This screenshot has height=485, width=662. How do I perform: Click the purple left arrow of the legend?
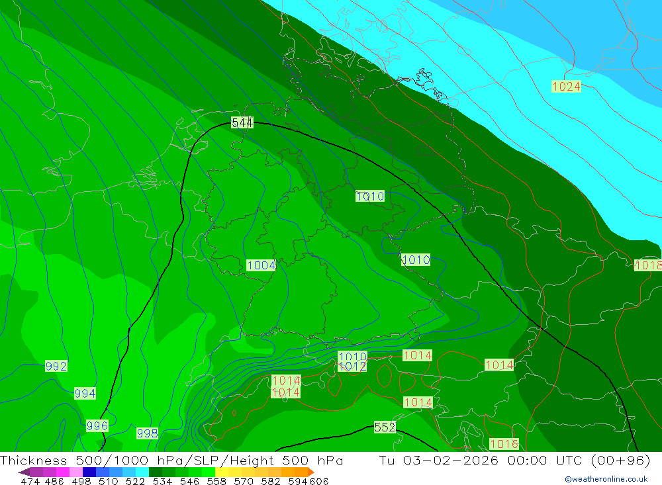(x=24, y=472)
